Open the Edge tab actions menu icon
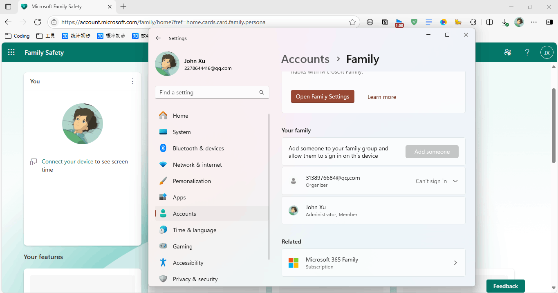 pyautogui.click(x=8, y=7)
